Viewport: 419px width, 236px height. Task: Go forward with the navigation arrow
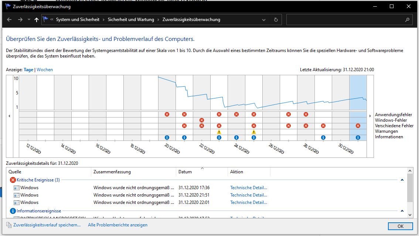(20, 20)
